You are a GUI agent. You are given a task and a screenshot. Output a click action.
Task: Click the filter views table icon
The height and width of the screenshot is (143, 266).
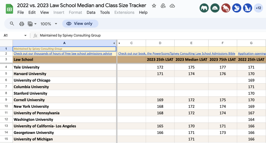point(30,24)
